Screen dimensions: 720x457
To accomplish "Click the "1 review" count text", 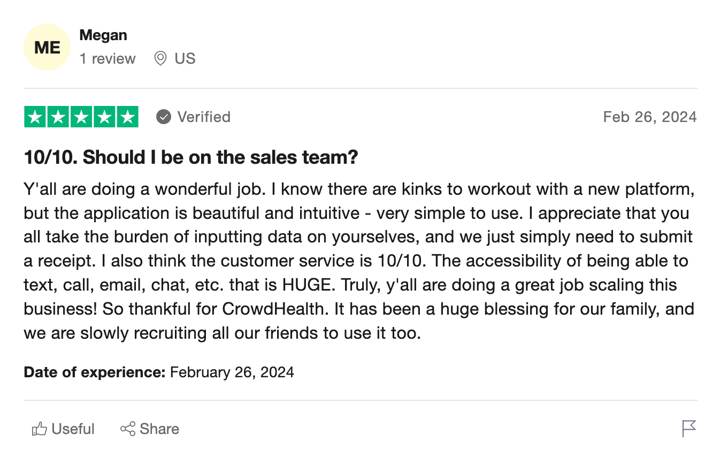I will (108, 58).
